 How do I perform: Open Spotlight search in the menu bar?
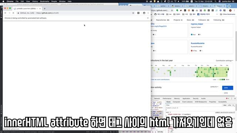tap(216, 1)
